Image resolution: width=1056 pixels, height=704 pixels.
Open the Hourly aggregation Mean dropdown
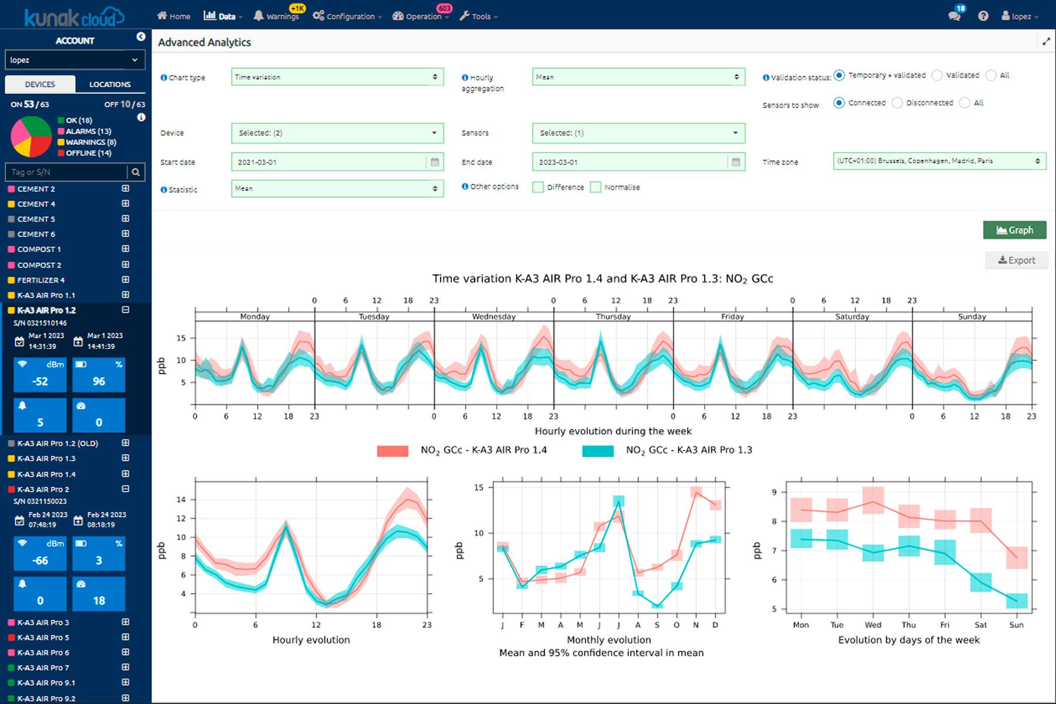point(638,77)
